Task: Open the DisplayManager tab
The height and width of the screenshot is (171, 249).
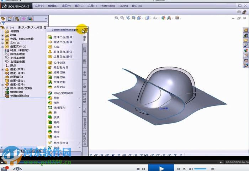Action: point(31,19)
